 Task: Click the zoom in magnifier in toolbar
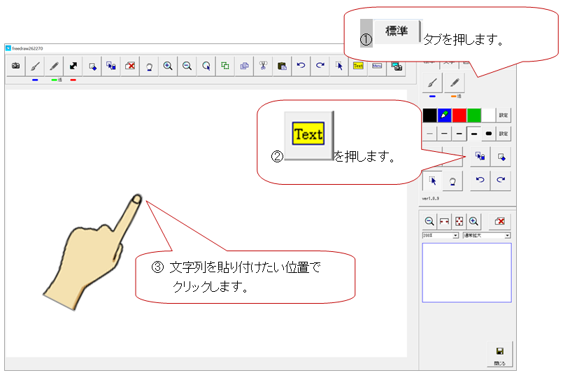pos(168,66)
